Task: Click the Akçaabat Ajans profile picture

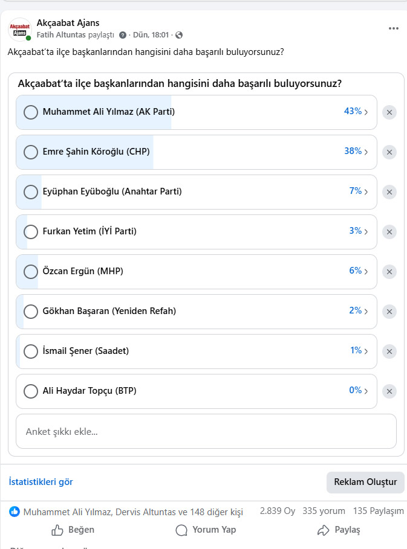Action: (20, 29)
